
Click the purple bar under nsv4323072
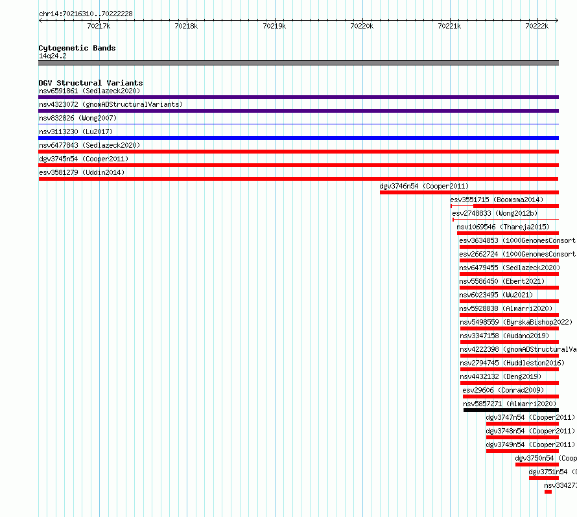298,111
